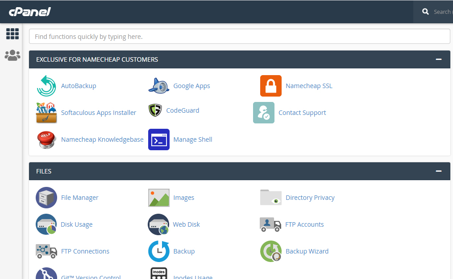
Task: Collapse the Files section
Action: (439, 171)
